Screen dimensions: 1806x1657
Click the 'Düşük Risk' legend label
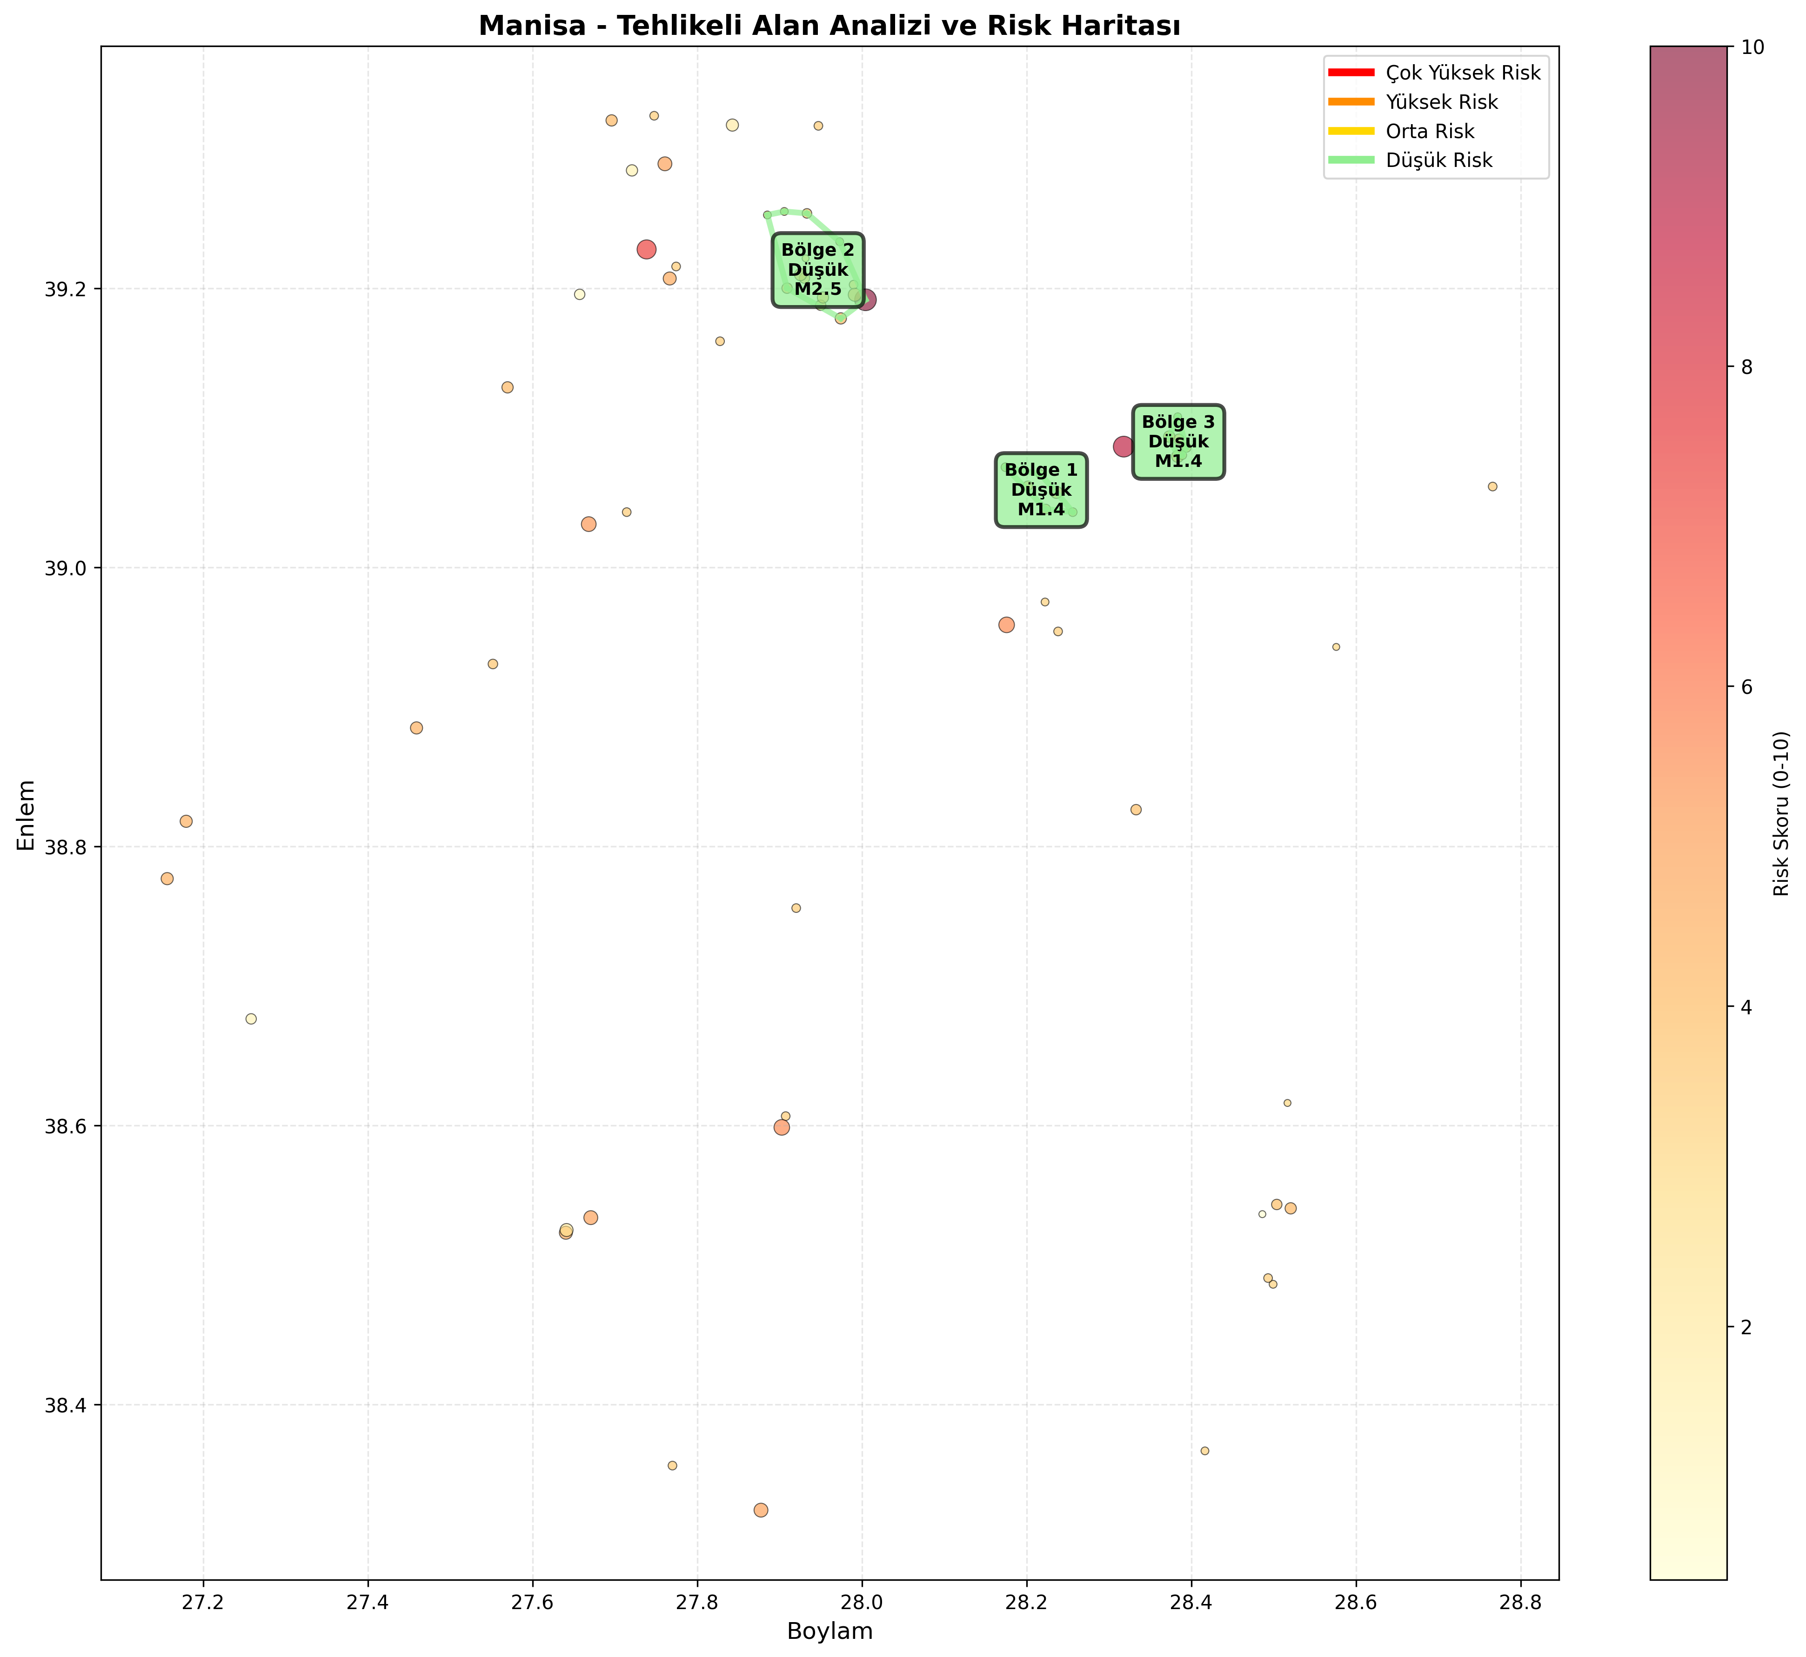(x=1439, y=160)
